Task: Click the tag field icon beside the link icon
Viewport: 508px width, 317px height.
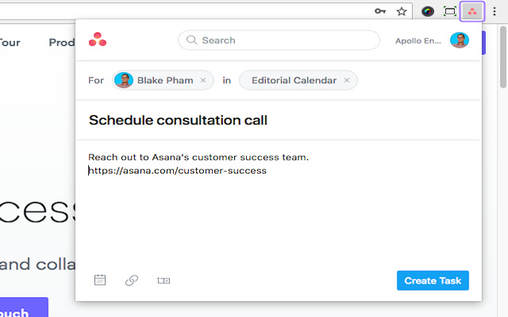Action: pyautogui.click(x=164, y=281)
